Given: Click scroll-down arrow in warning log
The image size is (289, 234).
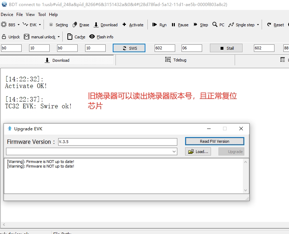Looking at the screenshot, I should tap(245, 190).
